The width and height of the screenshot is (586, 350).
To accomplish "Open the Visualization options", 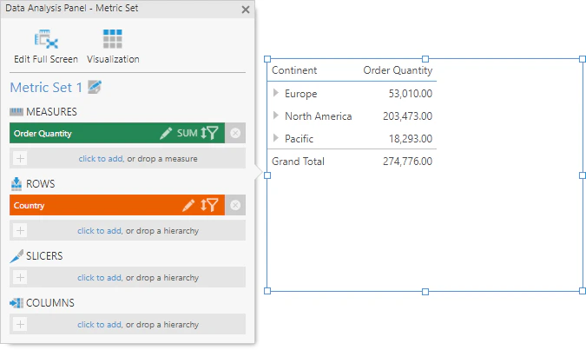I will [113, 46].
